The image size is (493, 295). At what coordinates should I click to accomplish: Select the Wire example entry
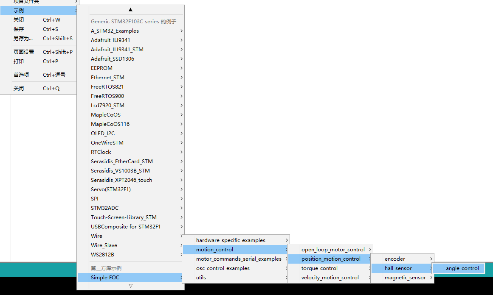coord(96,236)
